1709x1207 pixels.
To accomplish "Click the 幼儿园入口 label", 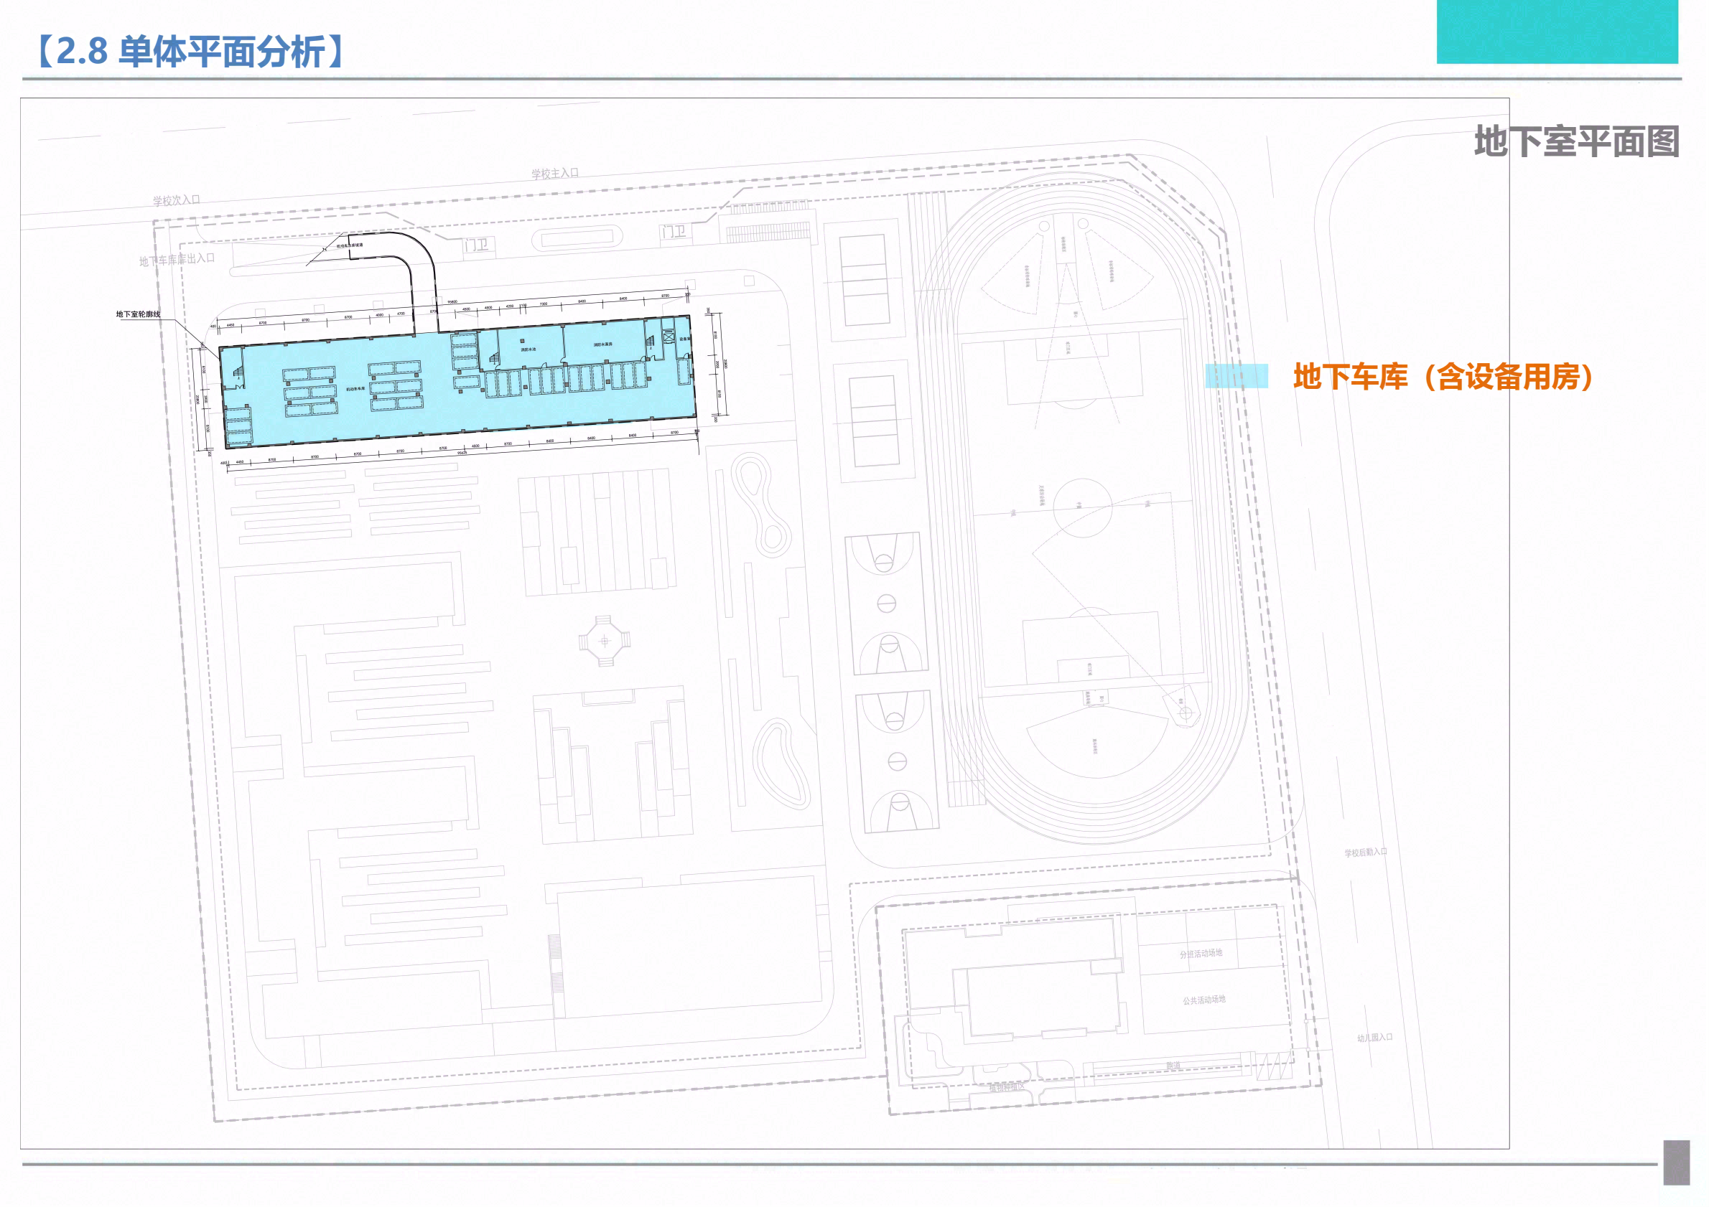I will coord(1375,1038).
